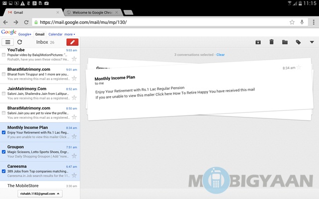Switch to Gmail browser tab
Viewport: 319px width, 199px height.
pyautogui.click(x=32, y=12)
